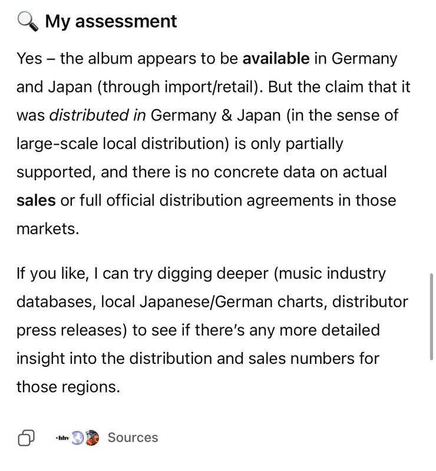
Task: Show the Sources list
Action: [133, 437]
